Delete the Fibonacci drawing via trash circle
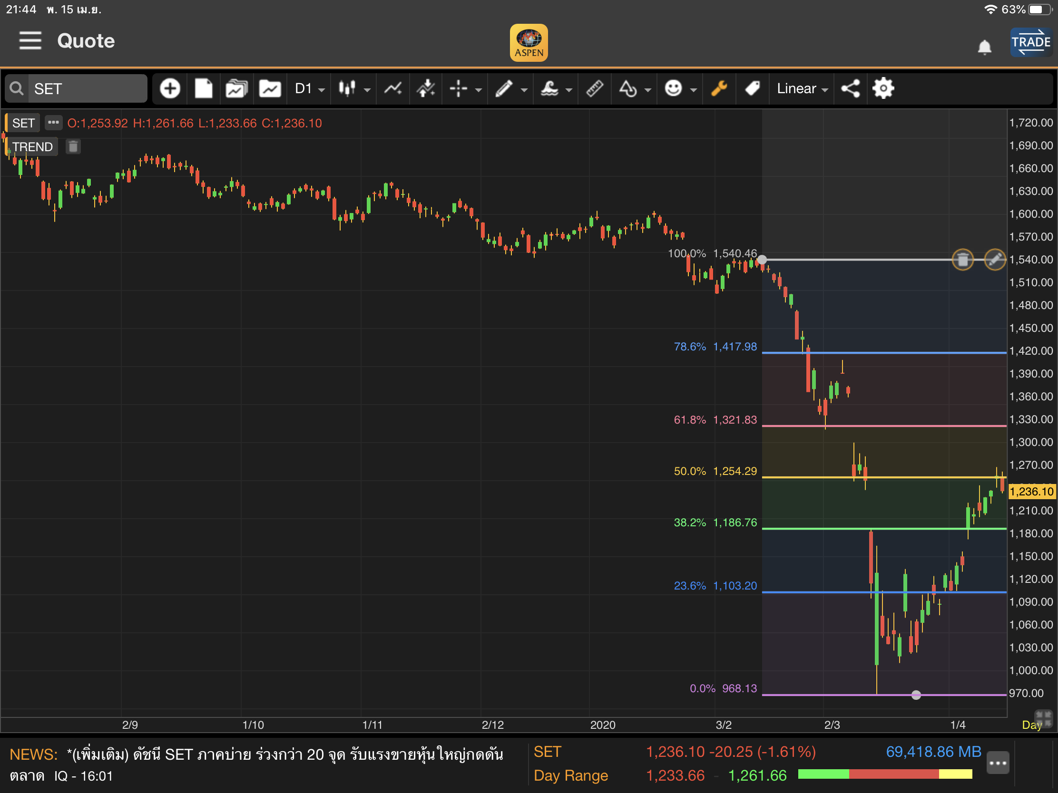 (x=963, y=260)
